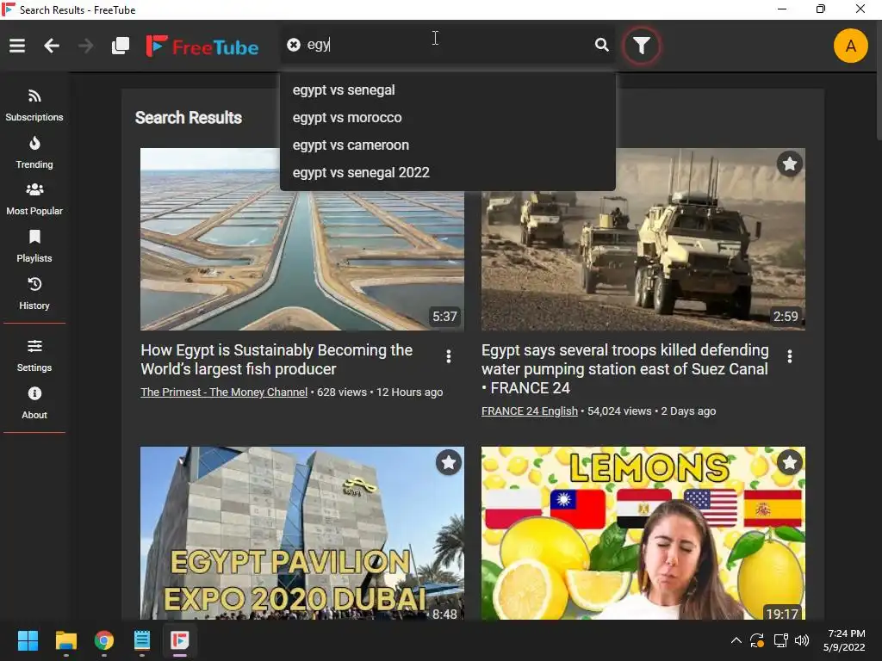The image size is (882, 661).
Task: Open the volume tray icon
Action: coord(802,640)
